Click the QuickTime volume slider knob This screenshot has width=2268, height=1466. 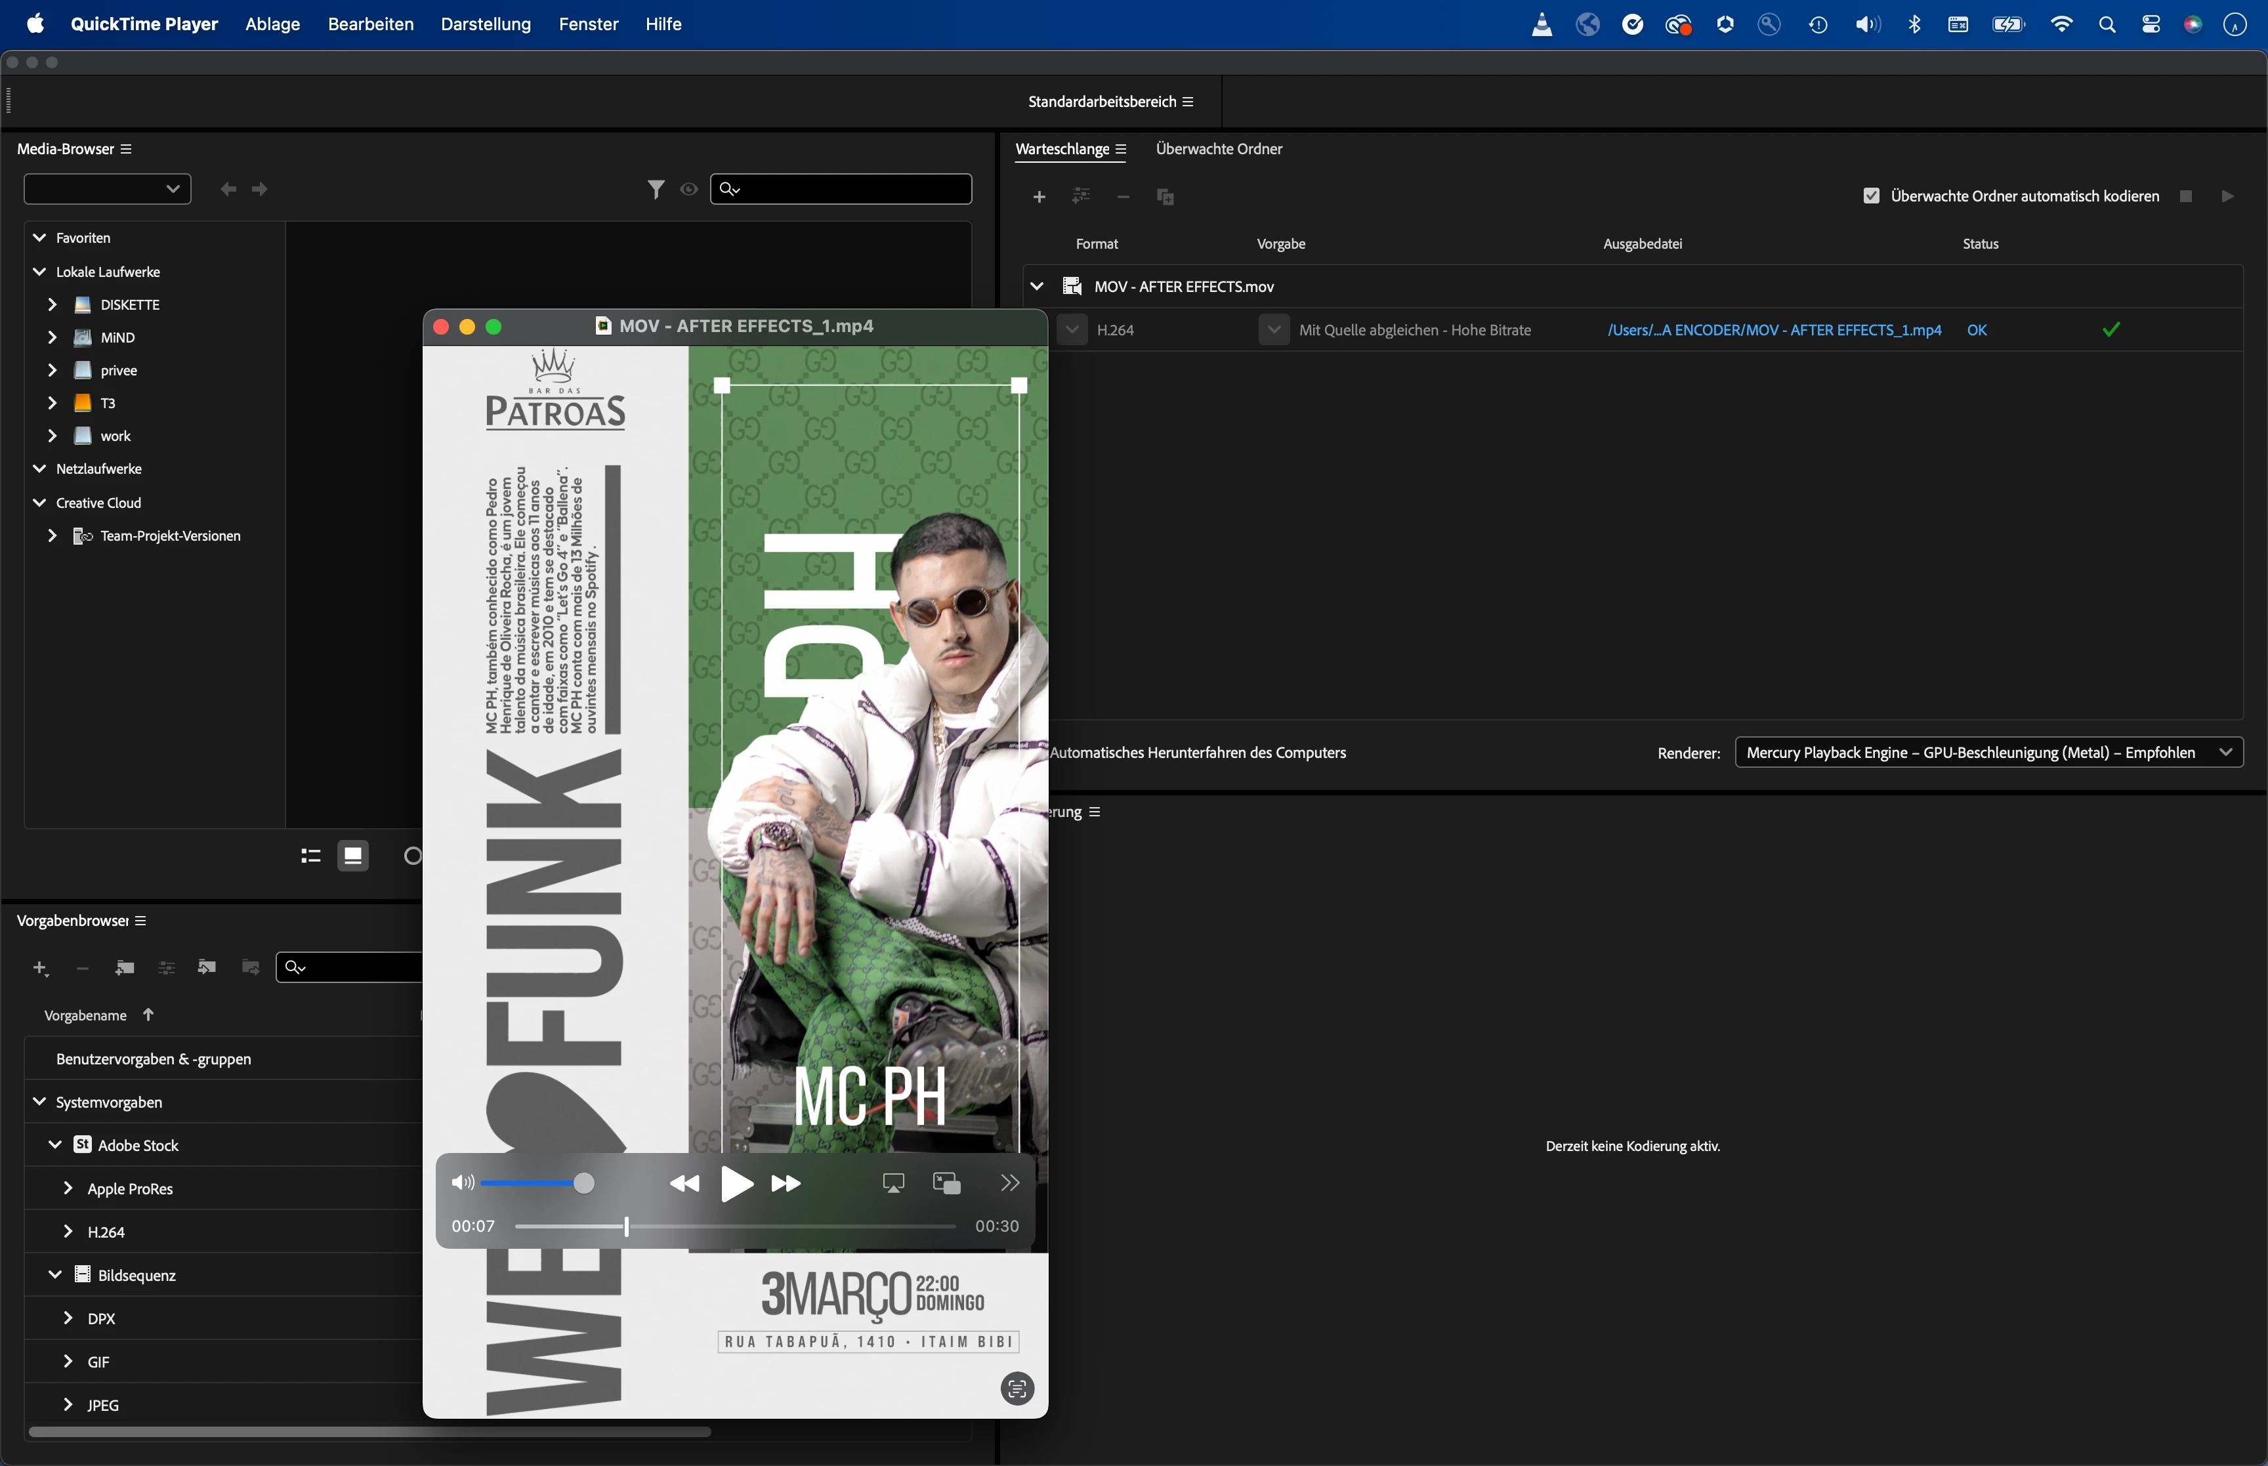[x=584, y=1183]
